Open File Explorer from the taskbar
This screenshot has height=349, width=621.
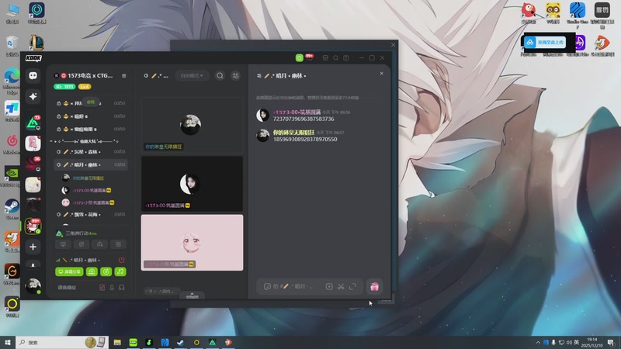coord(117,342)
